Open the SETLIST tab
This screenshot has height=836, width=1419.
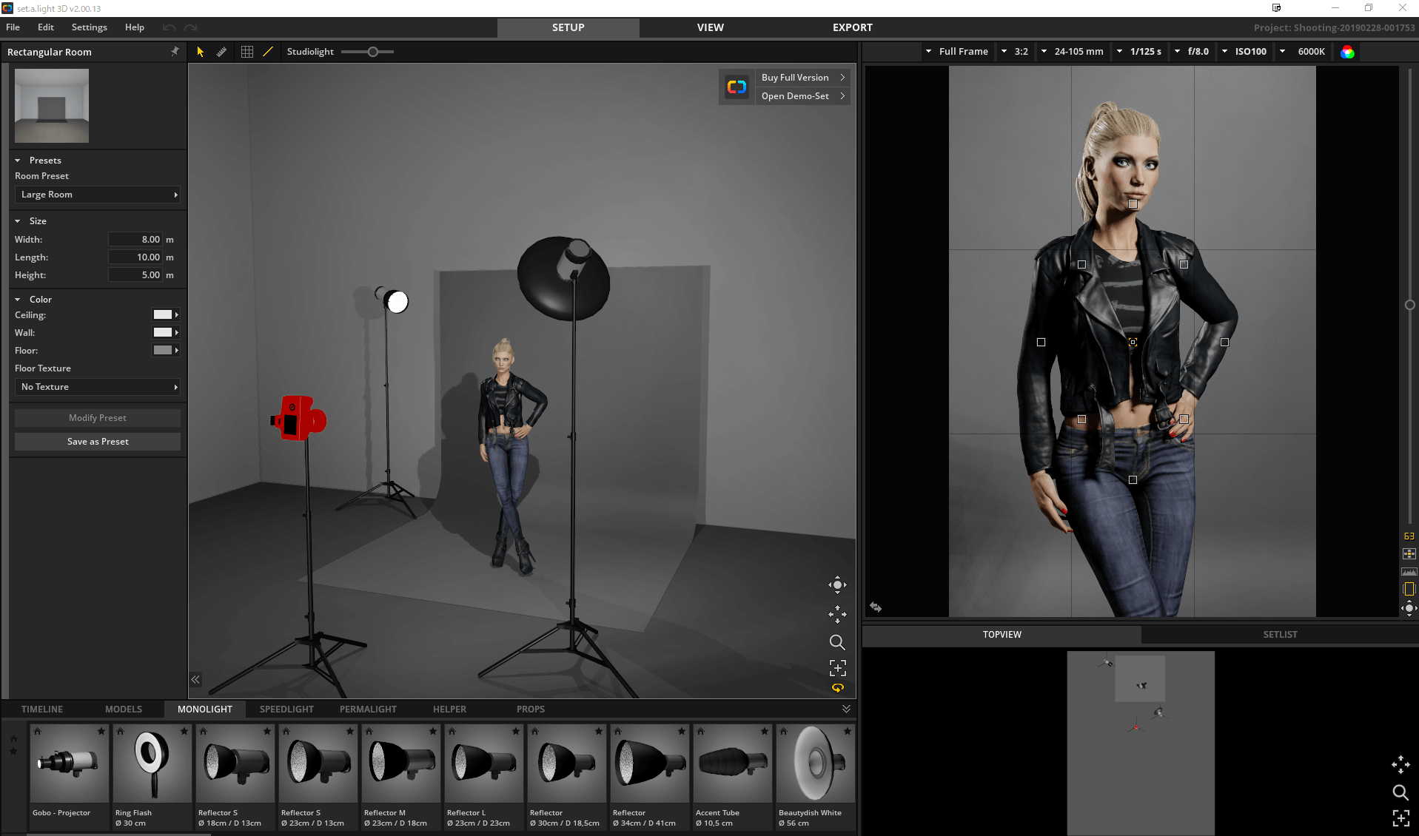click(x=1280, y=635)
